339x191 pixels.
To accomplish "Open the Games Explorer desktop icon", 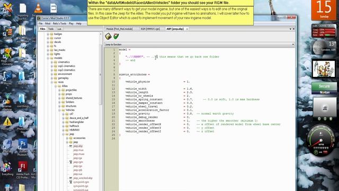I will (x=7, y=102).
